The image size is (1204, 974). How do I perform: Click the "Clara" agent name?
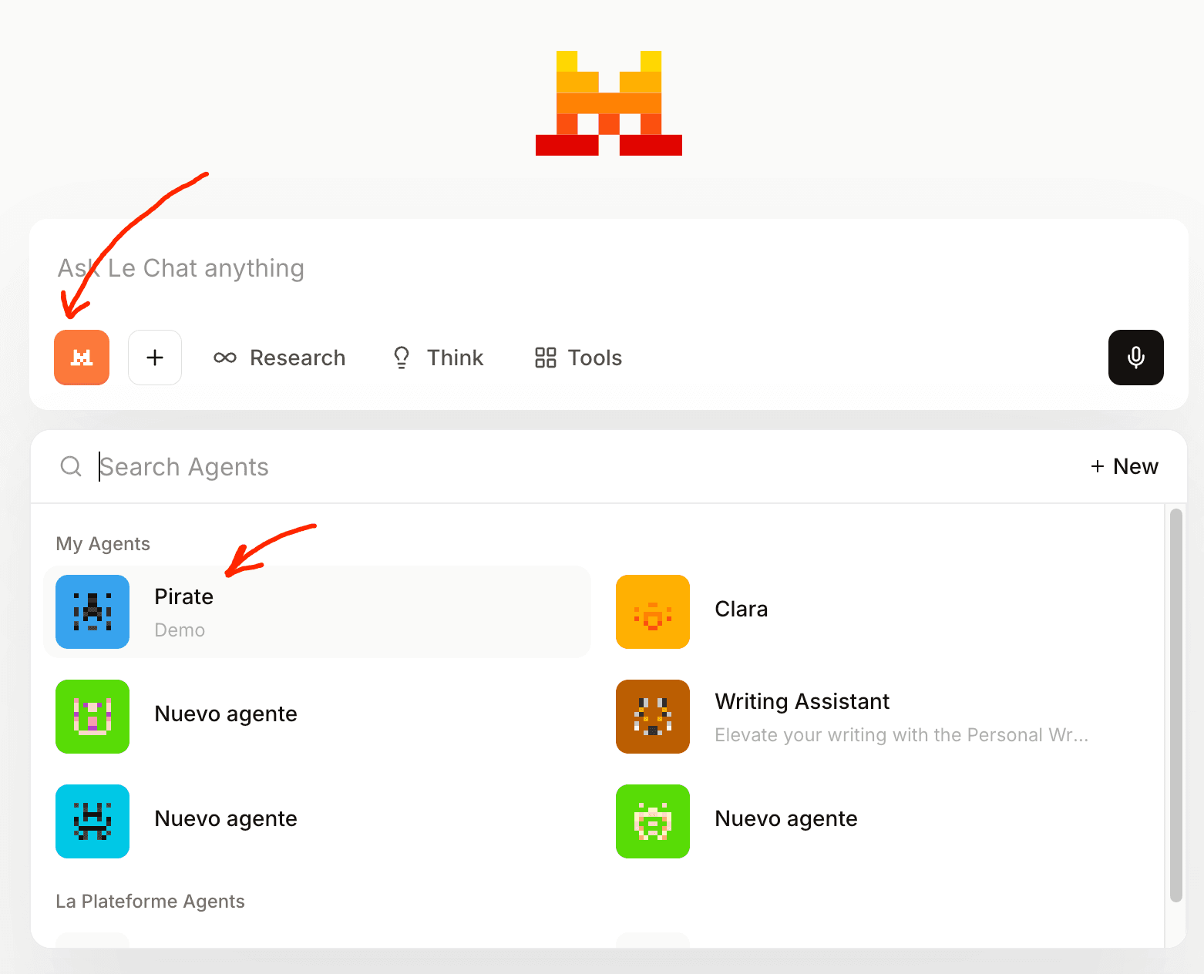point(742,609)
